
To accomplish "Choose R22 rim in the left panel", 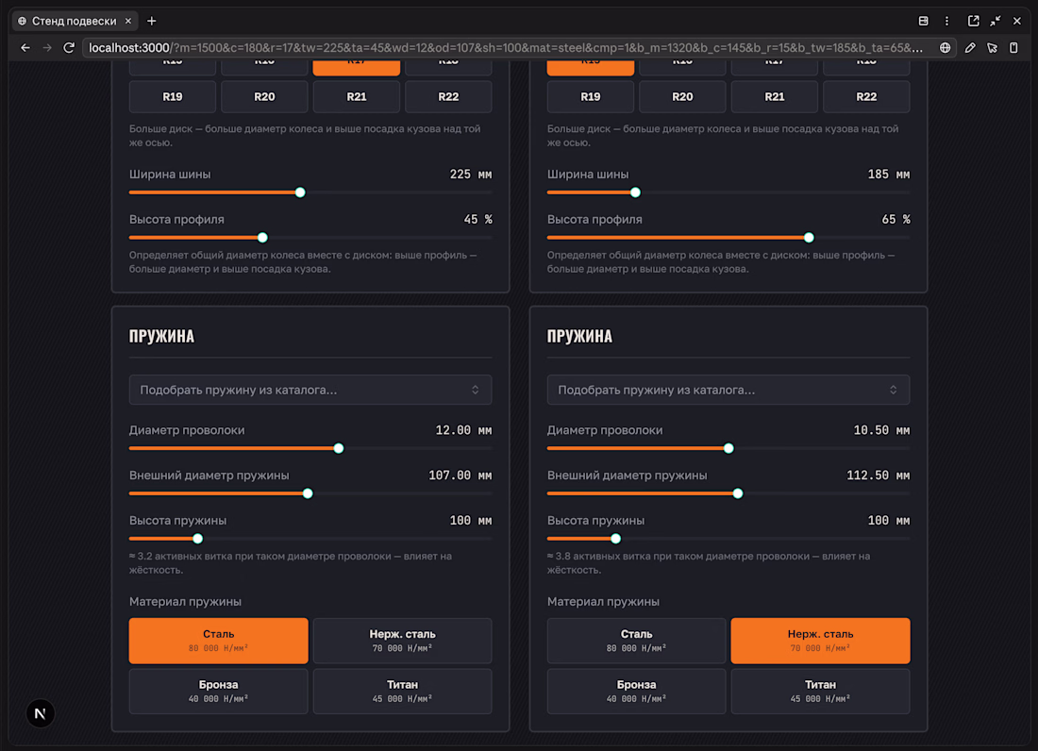I will 448,96.
